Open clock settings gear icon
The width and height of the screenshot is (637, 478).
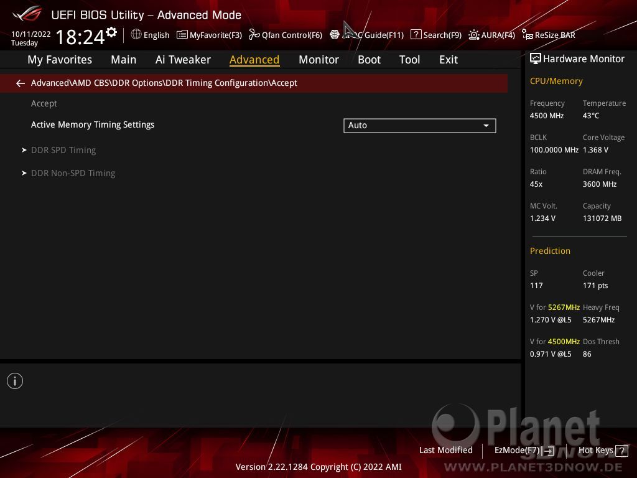111,32
